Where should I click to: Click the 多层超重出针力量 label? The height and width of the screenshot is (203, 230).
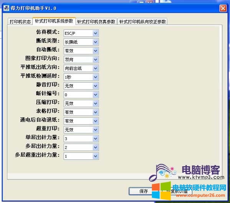click(x=37, y=155)
